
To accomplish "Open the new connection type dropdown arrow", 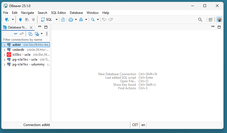I will (13, 20).
